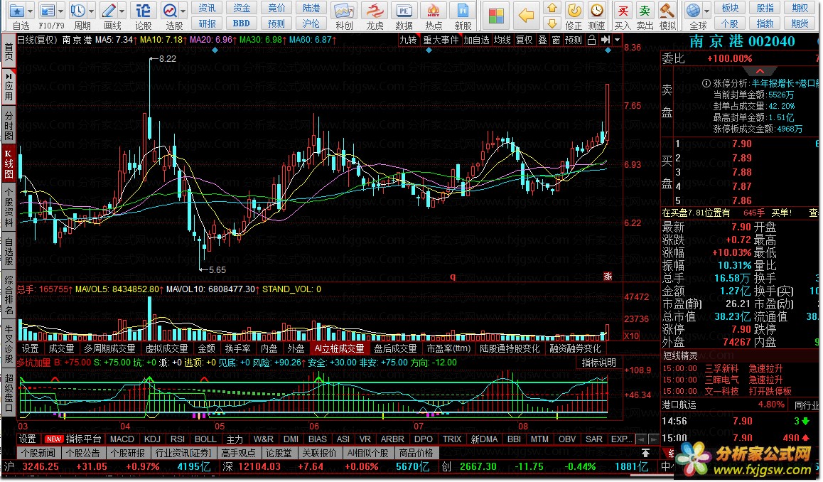This screenshot has height=482, width=823.
Task: Click the 三孚新科 stock in 短线精灵
Action: pos(721,368)
